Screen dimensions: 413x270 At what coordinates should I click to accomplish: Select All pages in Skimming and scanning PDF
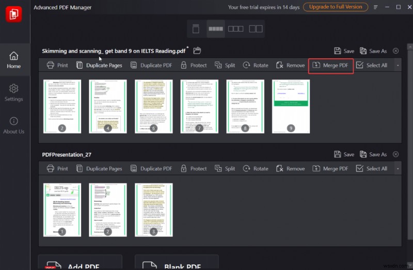[x=371, y=66]
